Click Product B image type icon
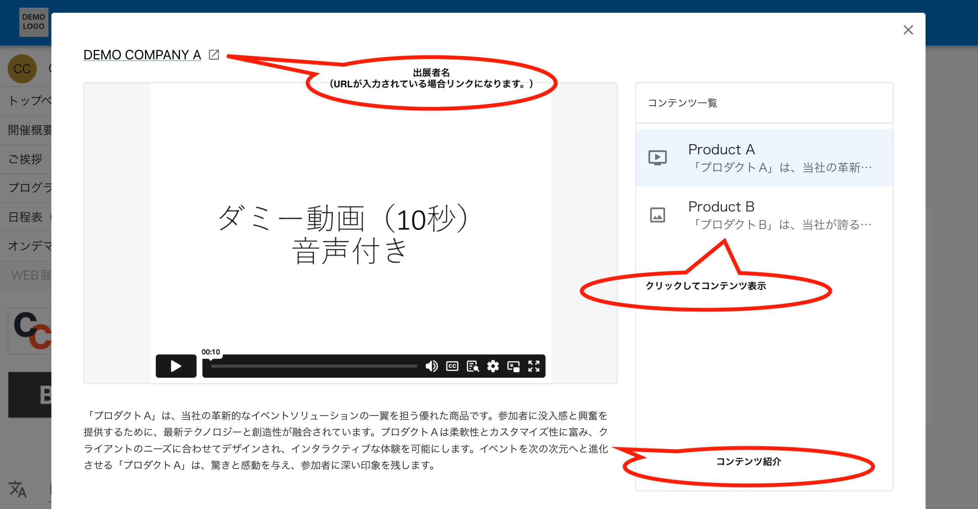 pyautogui.click(x=657, y=215)
